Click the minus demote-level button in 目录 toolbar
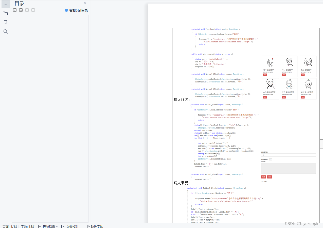323x228 pixels. pyautogui.click(x=33, y=10)
